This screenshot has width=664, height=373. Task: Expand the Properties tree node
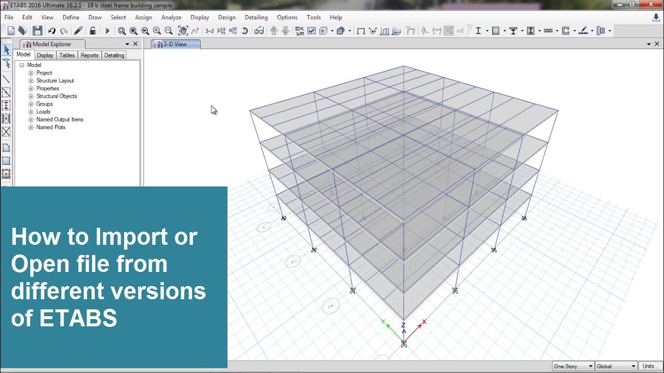31,89
